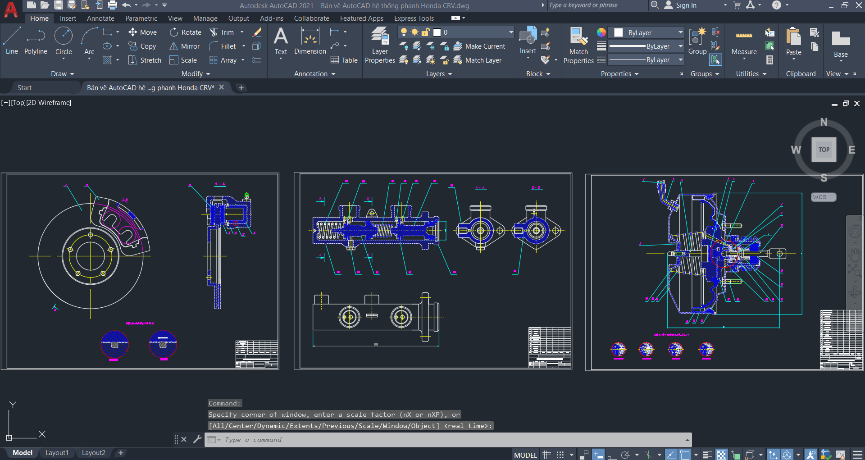The image size is (865, 460).
Task: Toggle lineweight display in status bar
Action: click(x=708, y=455)
